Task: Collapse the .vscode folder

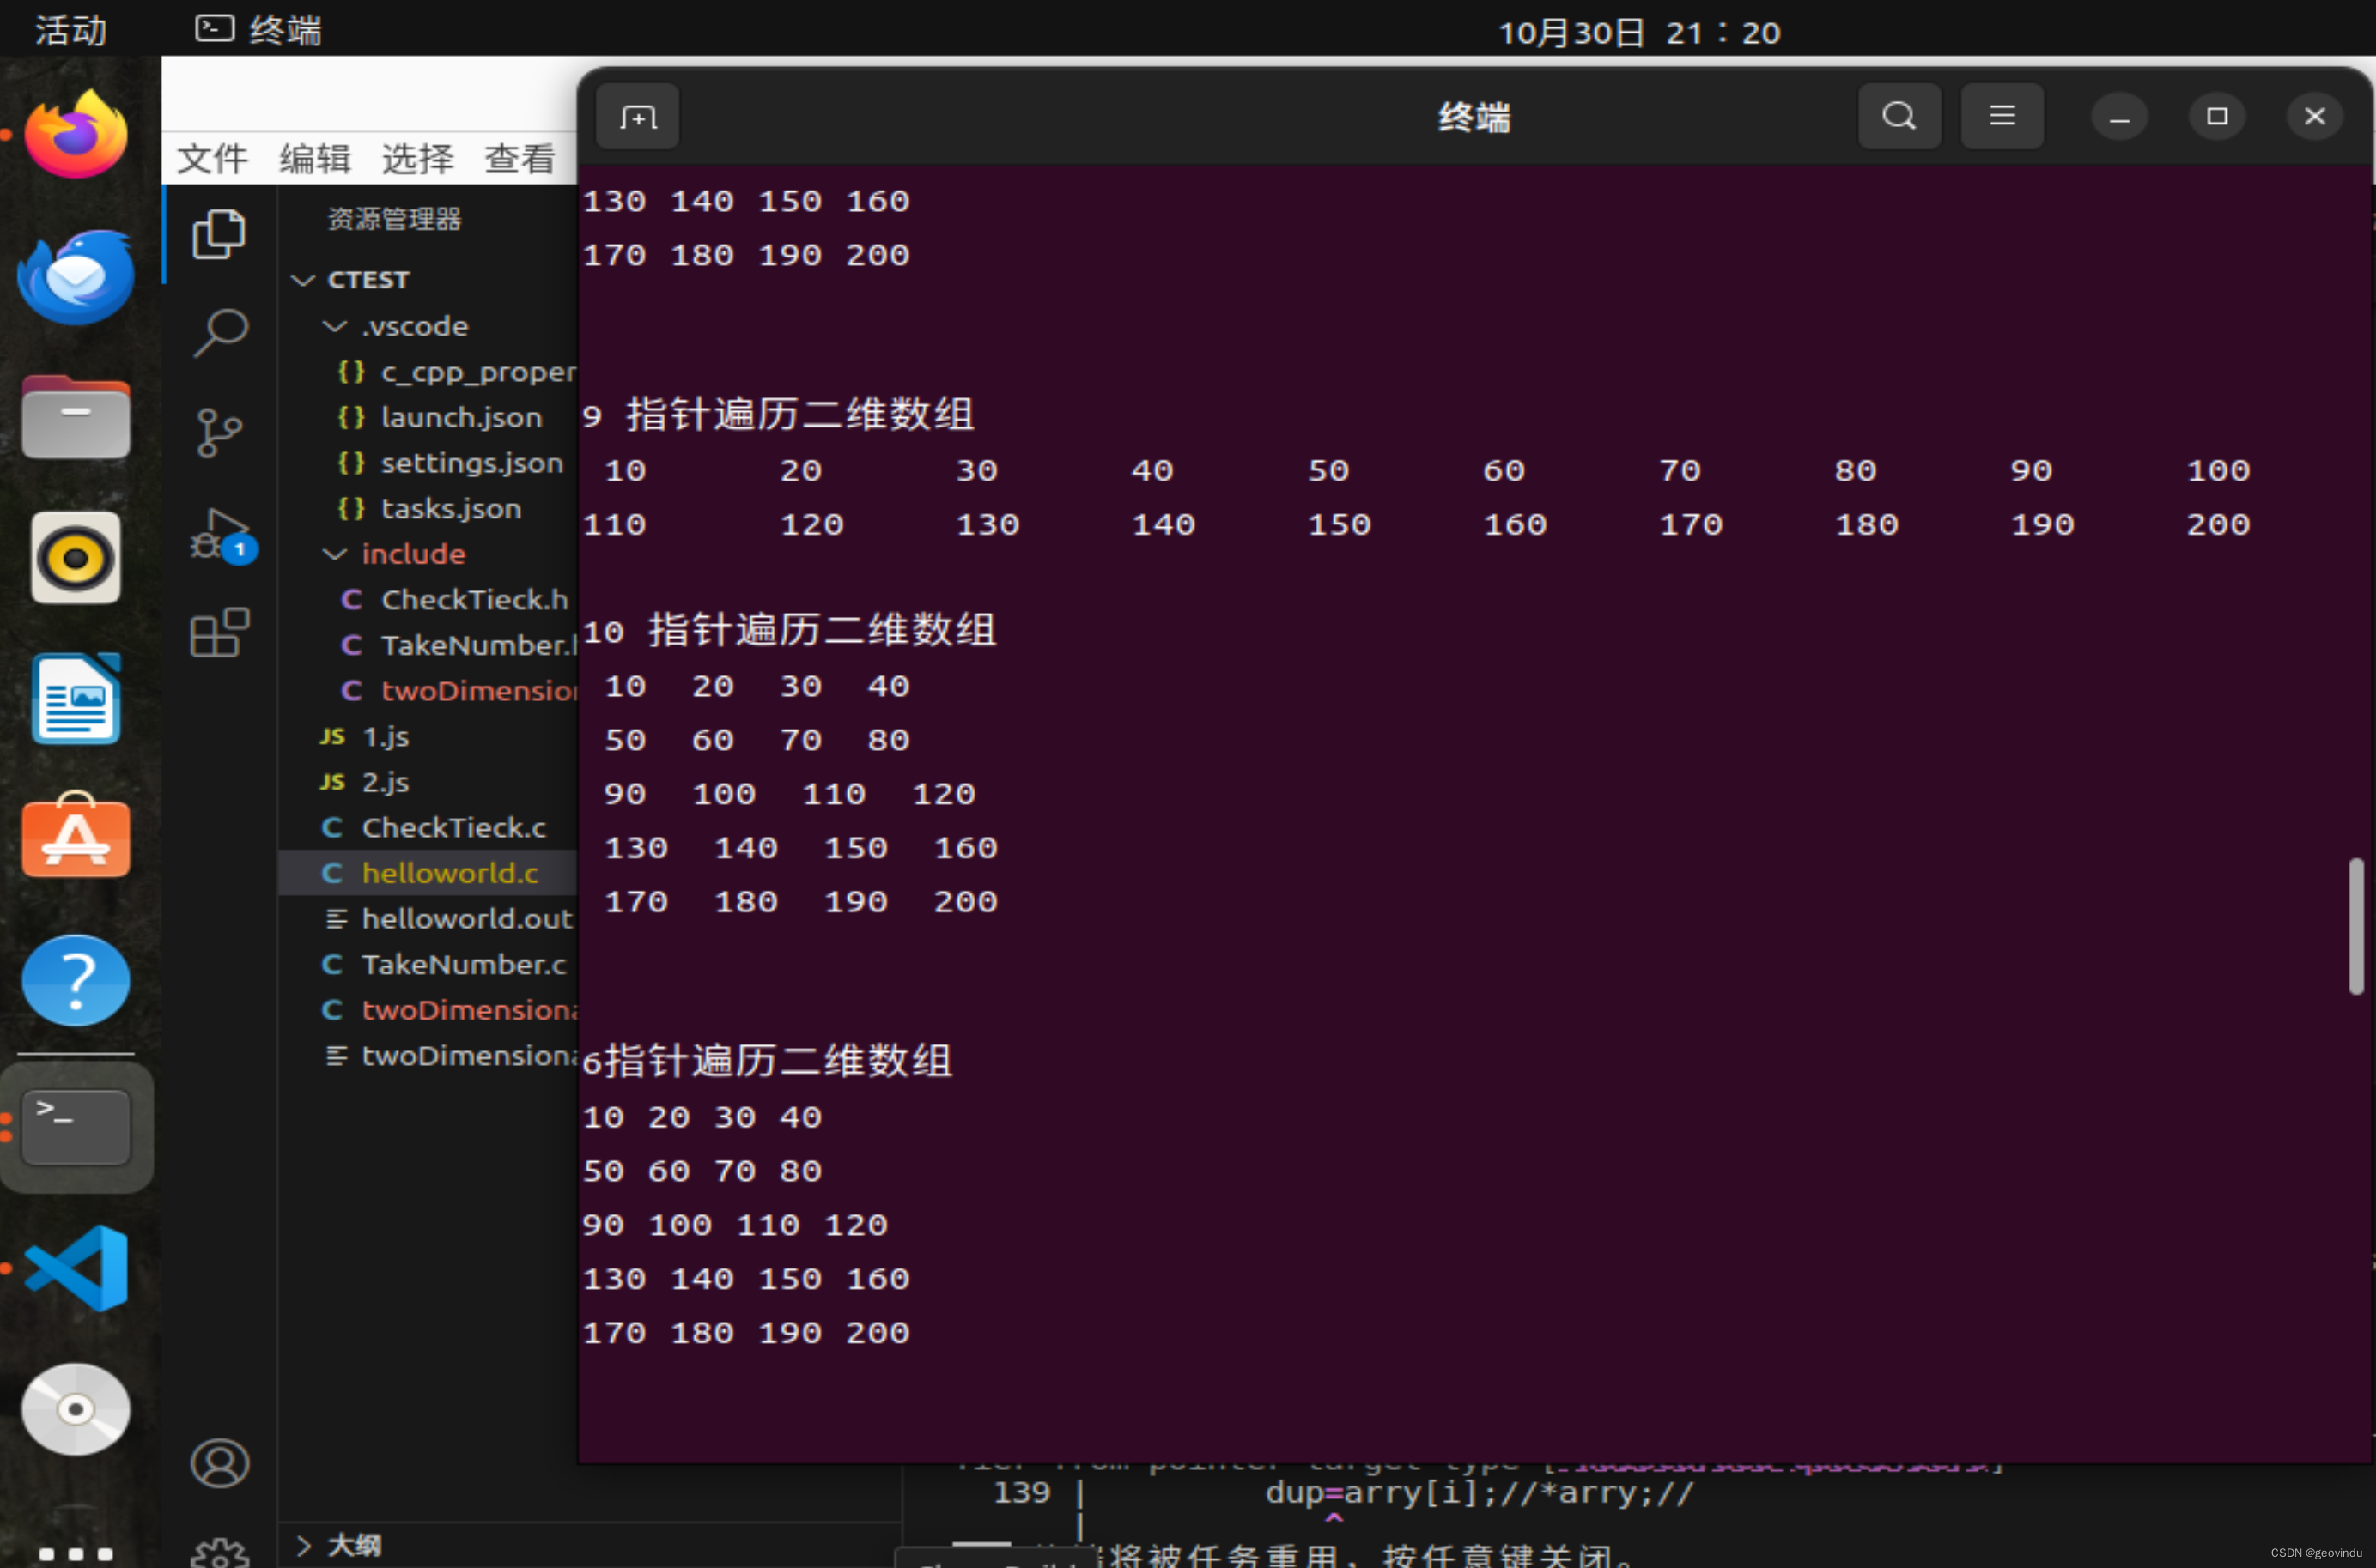Action: point(333,326)
